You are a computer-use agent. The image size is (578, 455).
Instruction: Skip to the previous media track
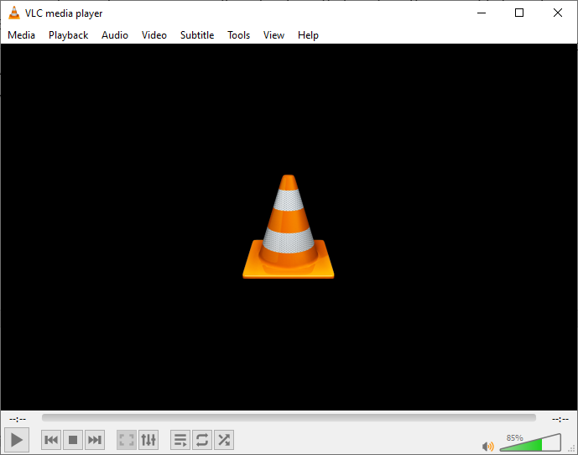[51, 440]
